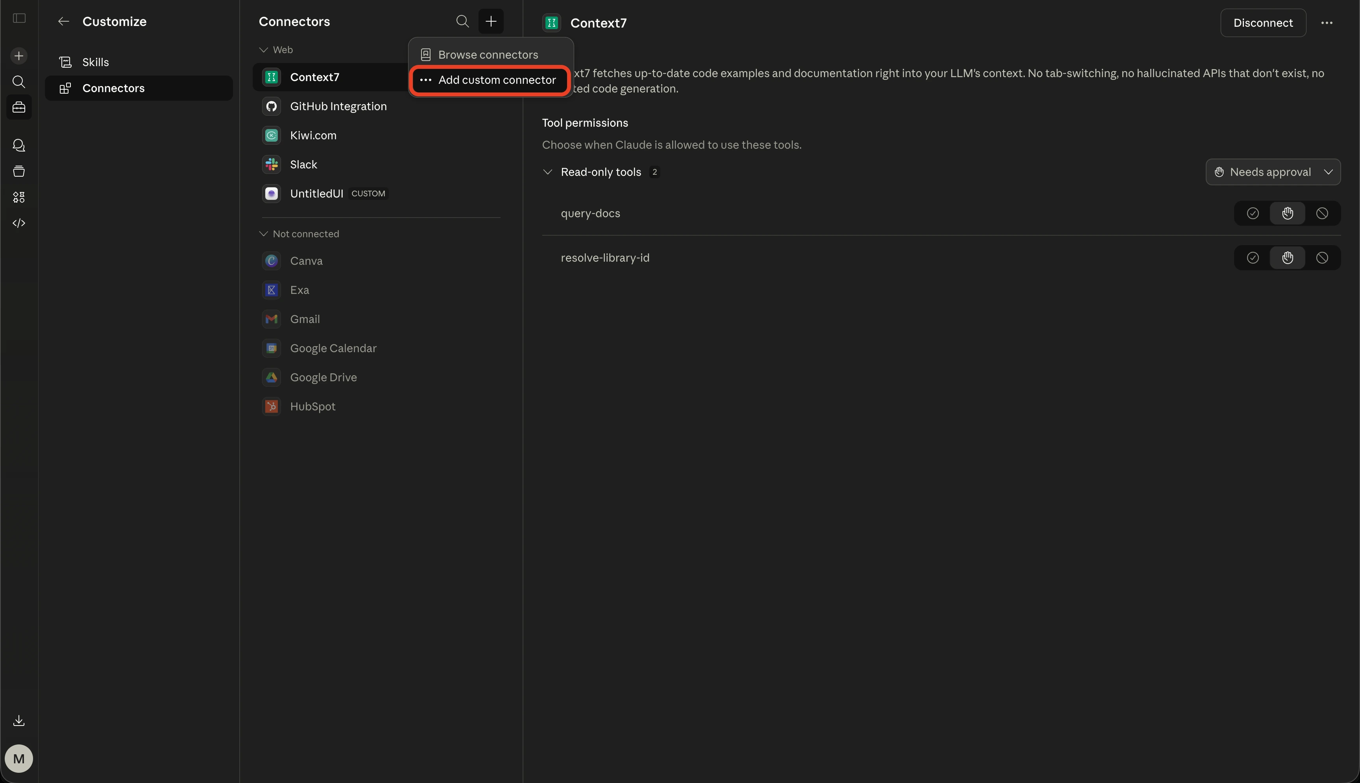Click the code/developer icon in the sidebar
The width and height of the screenshot is (1360, 783).
point(19,223)
